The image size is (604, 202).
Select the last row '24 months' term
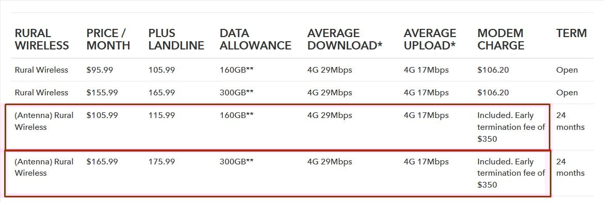point(570,167)
